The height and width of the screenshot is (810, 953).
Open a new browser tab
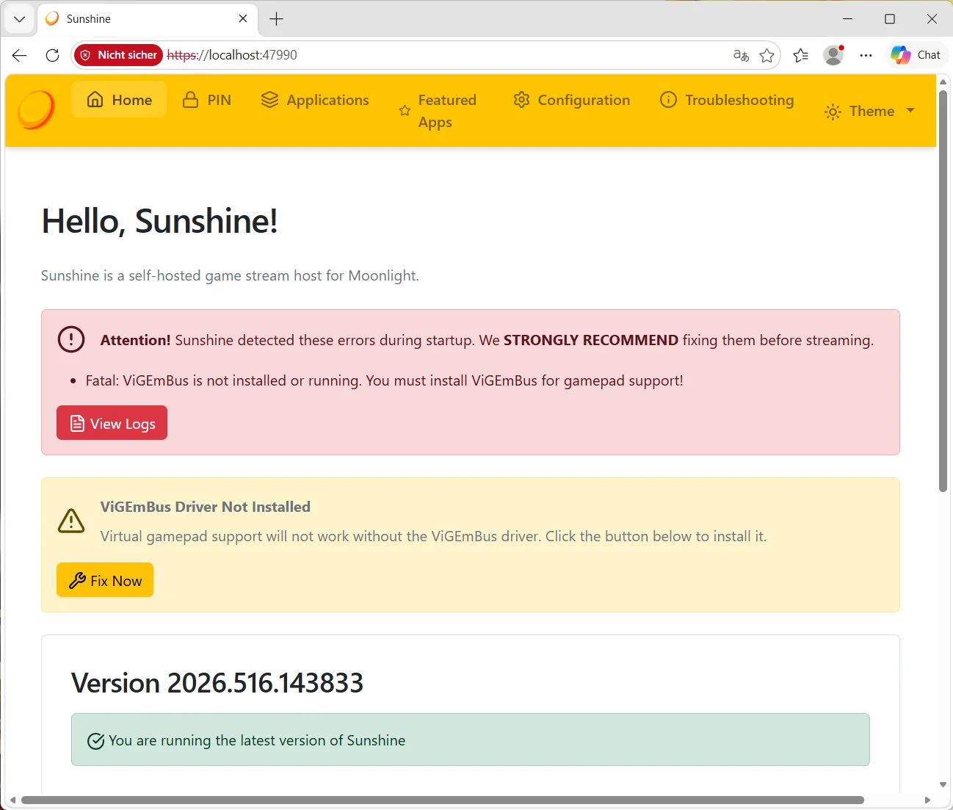pyautogui.click(x=277, y=19)
